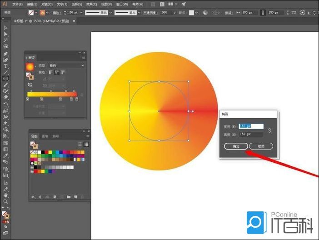This screenshot has height=240, width=319.
Task: Click the 宽度 width input field
Action: coord(251,126)
